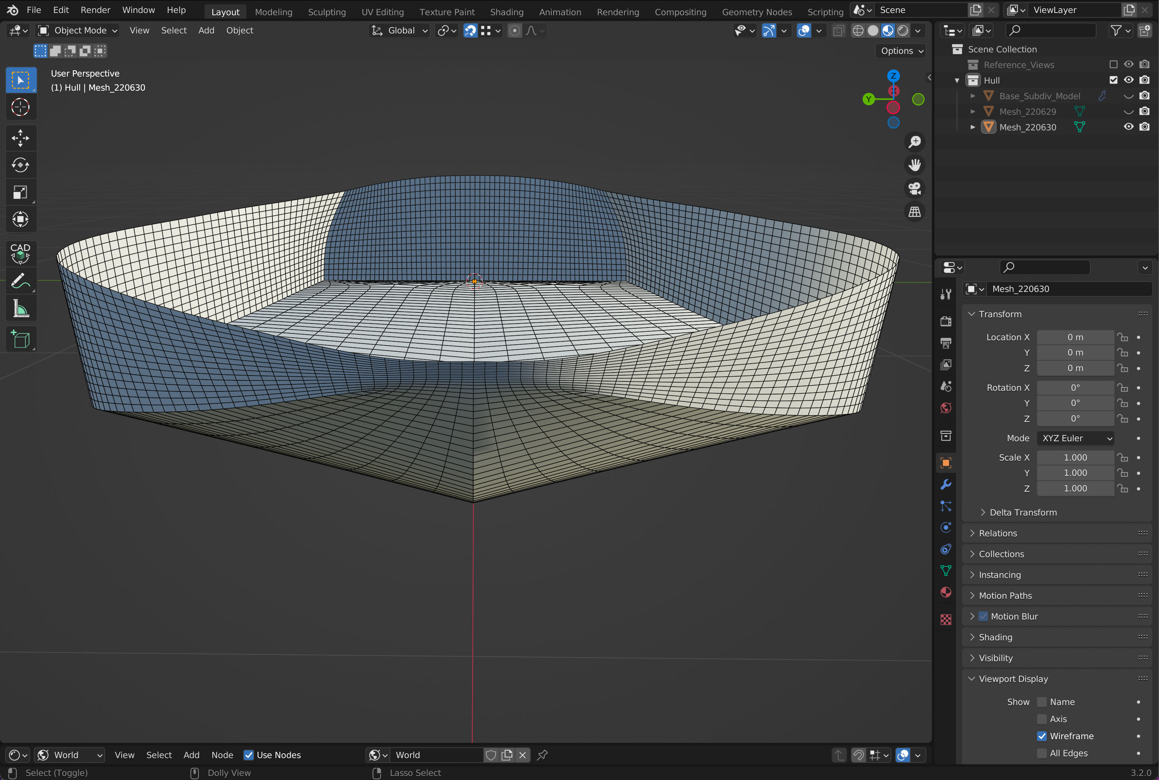Click the Options button in viewport
This screenshot has width=1159, height=780.
click(901, 51)
